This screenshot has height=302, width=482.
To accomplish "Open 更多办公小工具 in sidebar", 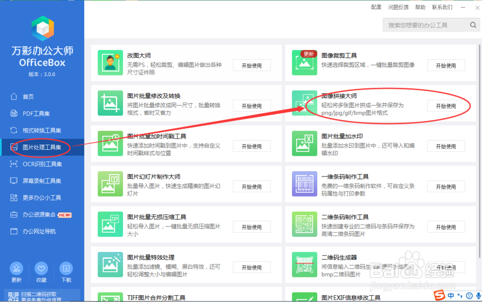I will point(42,198).
